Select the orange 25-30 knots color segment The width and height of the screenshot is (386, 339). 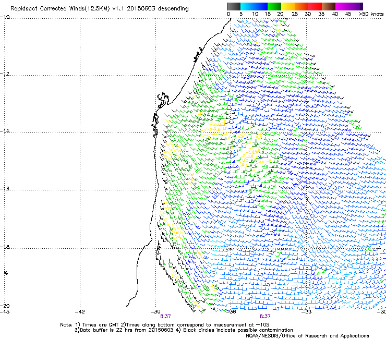(x=301, y=6)
